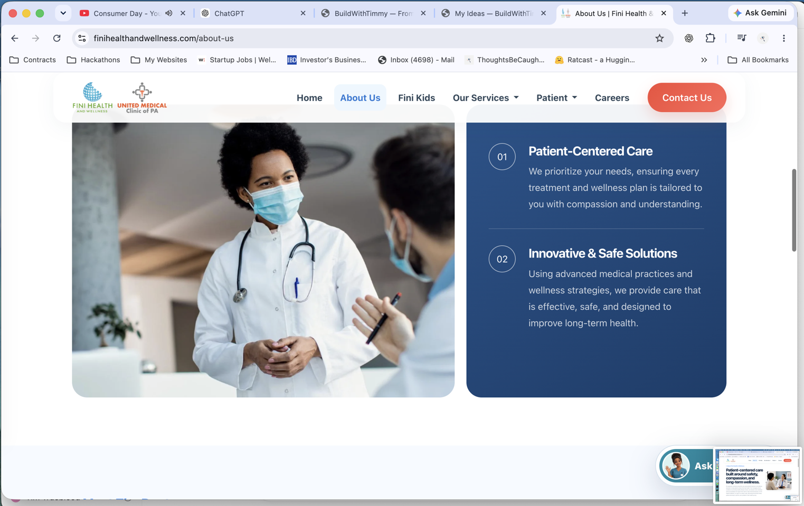Click the Contact Us button
Image resolution: width=804 pixels, height=506 pixels.
[687, 98]
